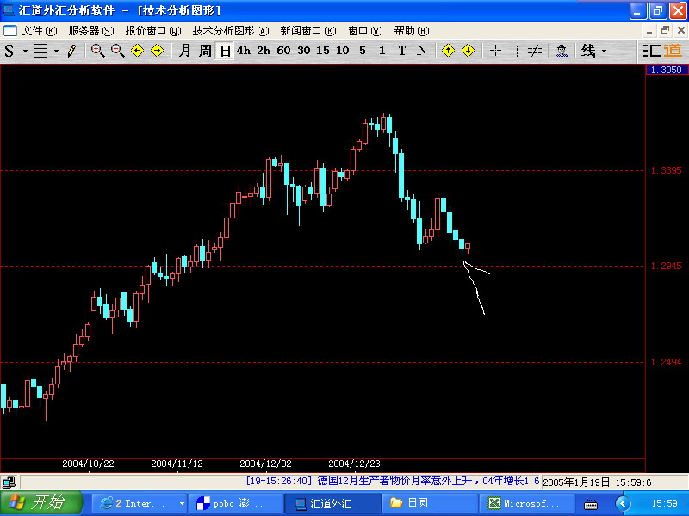Click the 2004/10/22 date label
This screenshot has width=689, height=516.
88,464
